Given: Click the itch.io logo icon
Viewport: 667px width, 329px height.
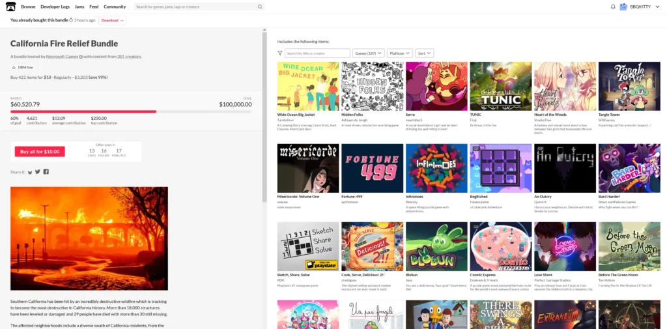Looking at the screenshot, I should pyautogui.click(x=10, y=7).
